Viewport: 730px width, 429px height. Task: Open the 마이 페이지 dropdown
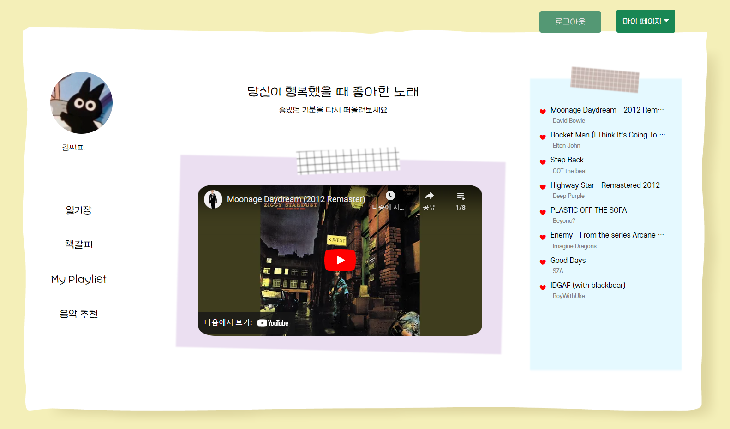point(646,21)
